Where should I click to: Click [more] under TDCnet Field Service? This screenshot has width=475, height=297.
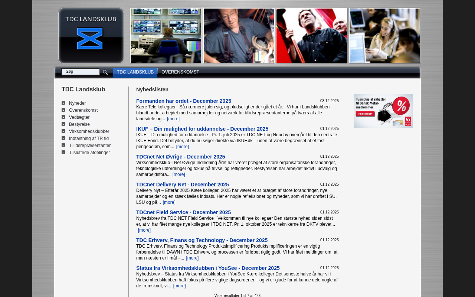coord(144,230)
